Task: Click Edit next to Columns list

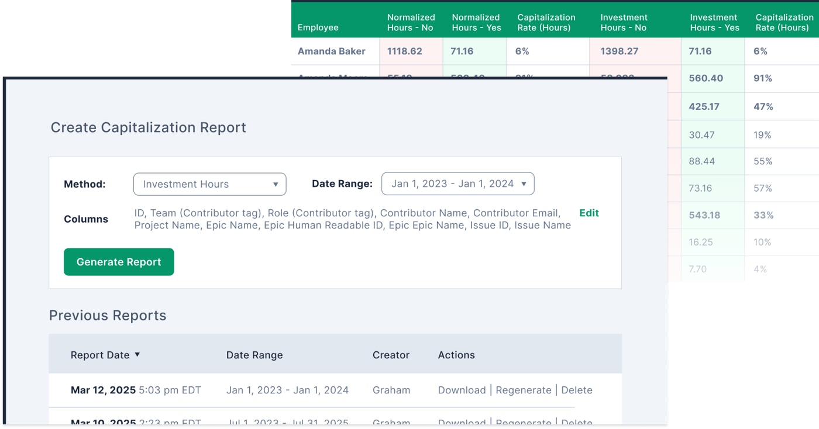Action: tap(589, 213)
